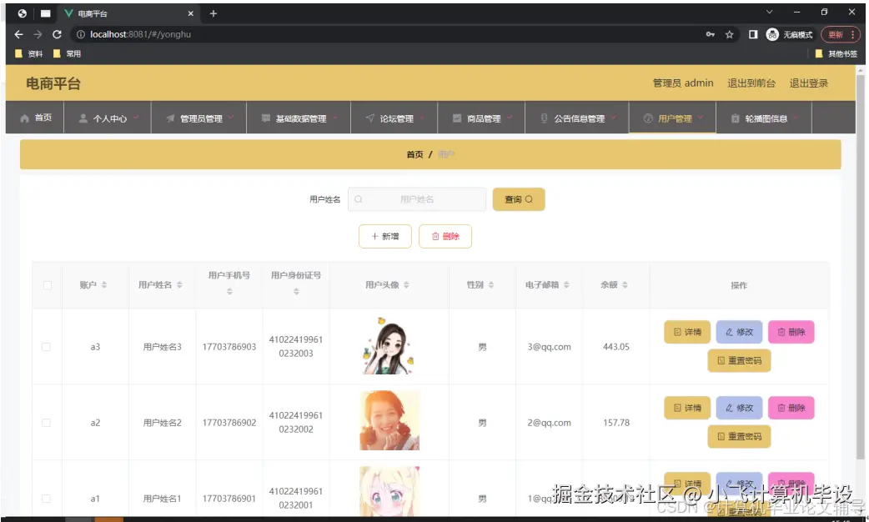Click the 用户姓名 search input field
The width and height of the screenshot is (869, 522).
(417, 199)
